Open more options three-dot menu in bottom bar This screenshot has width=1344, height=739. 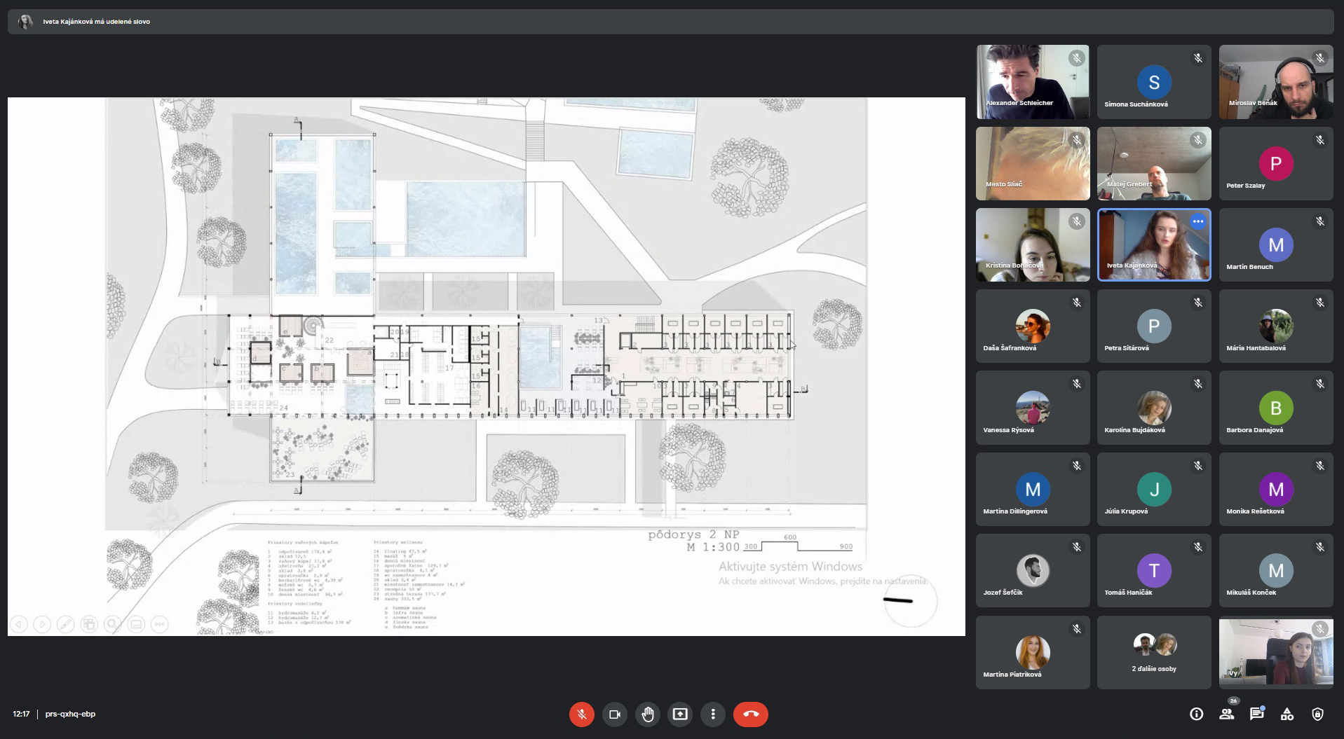tap(713, 714)
